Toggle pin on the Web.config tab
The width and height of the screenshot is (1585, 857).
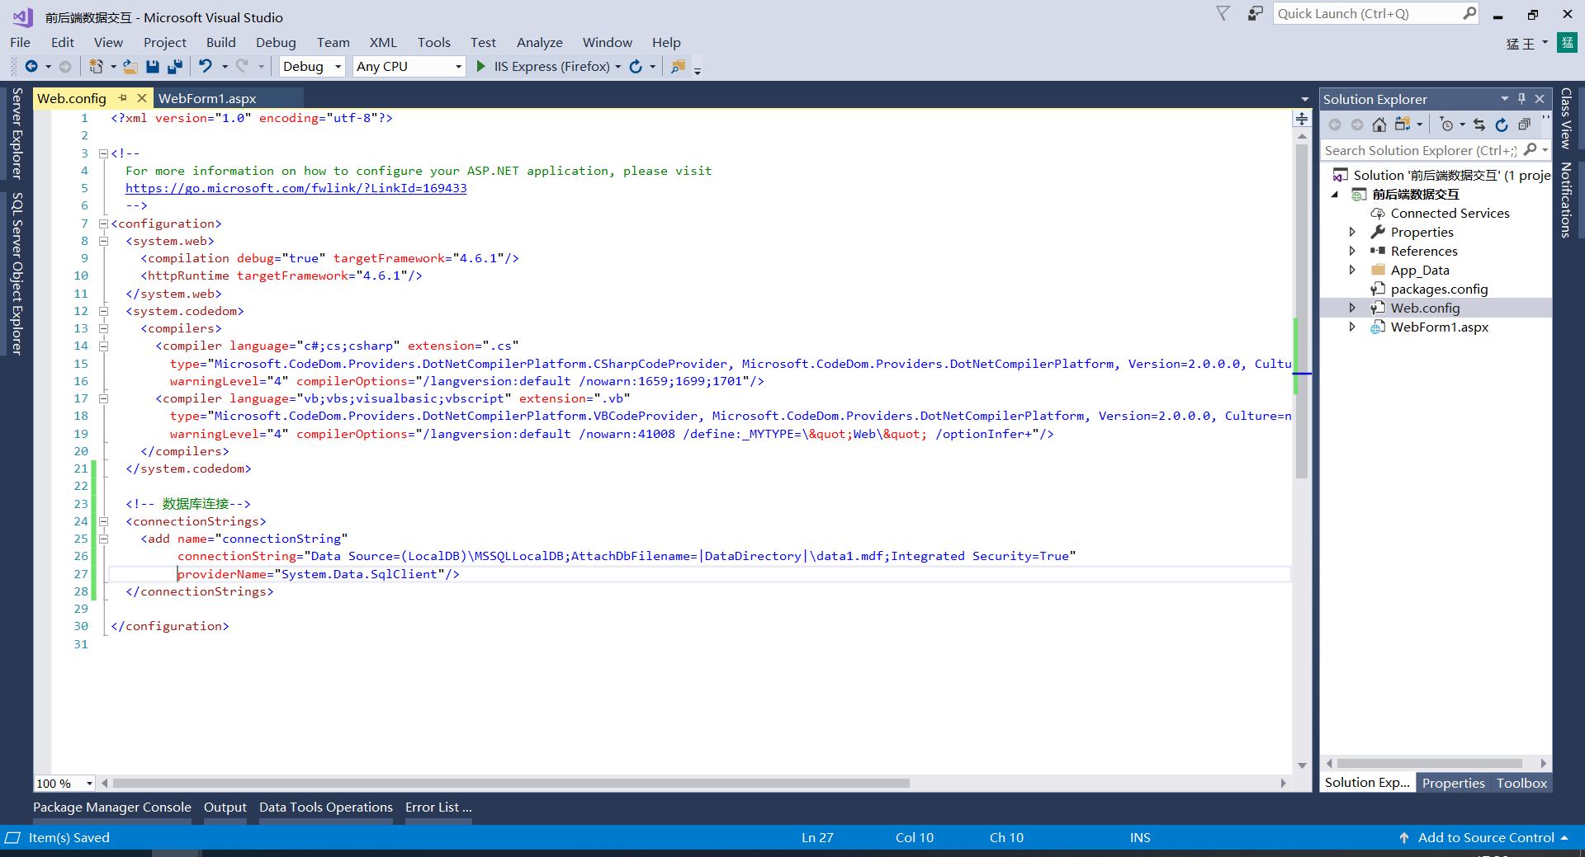tap(122, 98)
